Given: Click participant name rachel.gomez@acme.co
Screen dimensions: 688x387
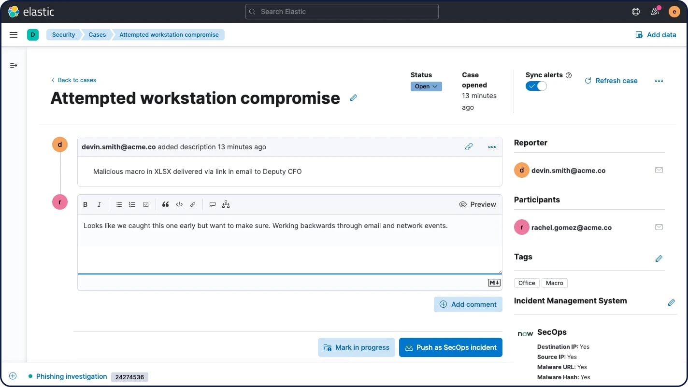Looking at the screenshot, I should pyautogui.click(x=572, y=228).
